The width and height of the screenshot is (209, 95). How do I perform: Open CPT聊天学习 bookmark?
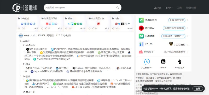click(x=41, y=84)
